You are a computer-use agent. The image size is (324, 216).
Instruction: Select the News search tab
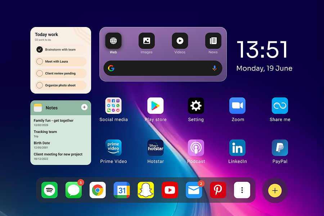213,44
